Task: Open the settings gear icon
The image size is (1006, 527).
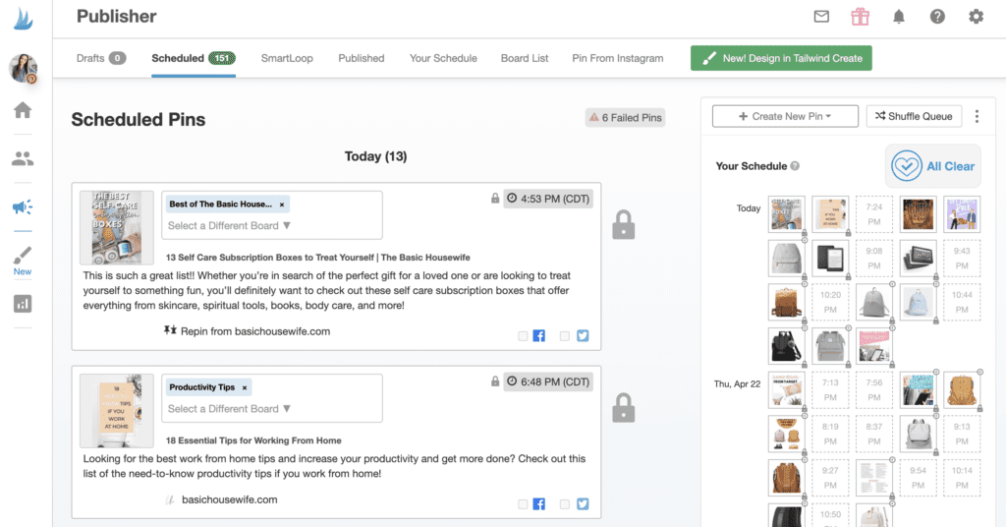Action: 976,17
